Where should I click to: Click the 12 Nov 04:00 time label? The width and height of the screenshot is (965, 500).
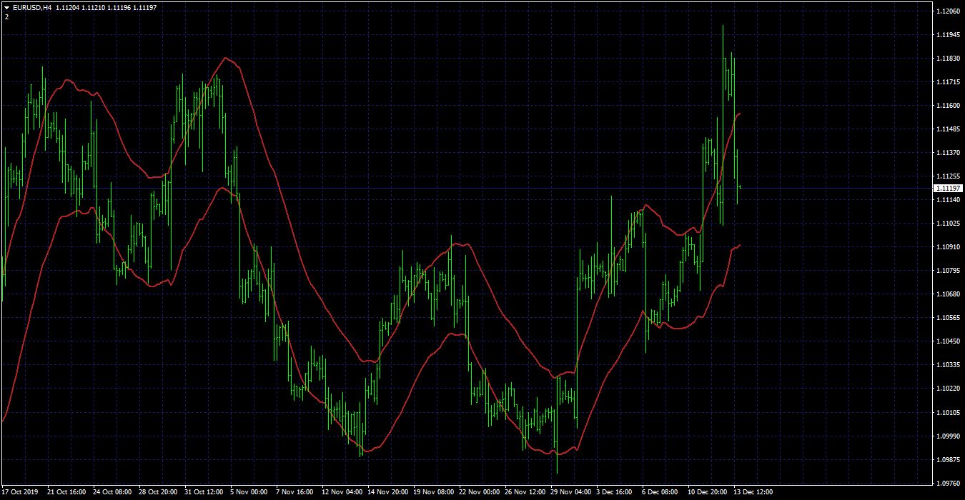[341, 492]
